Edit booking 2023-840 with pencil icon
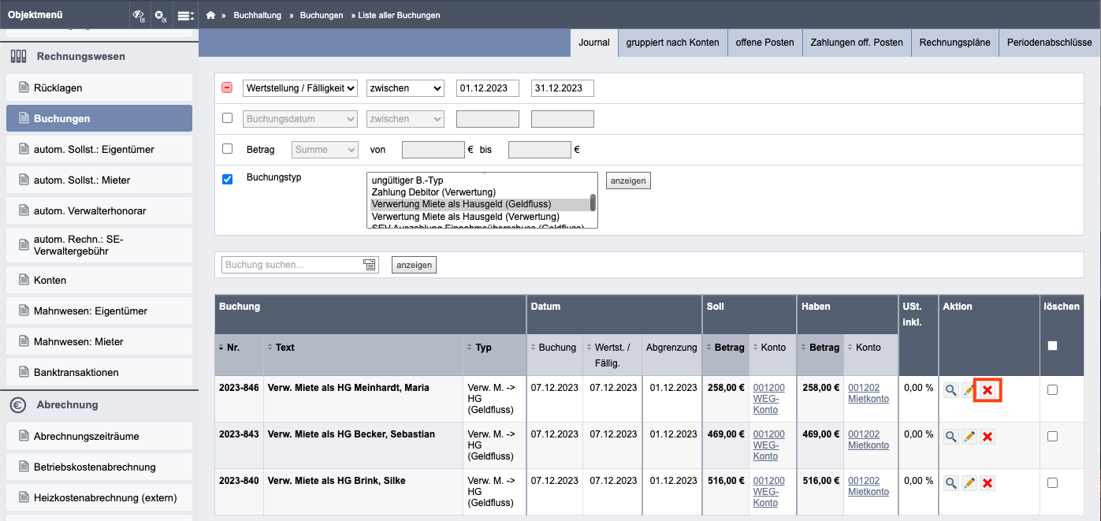 point(969,483)
